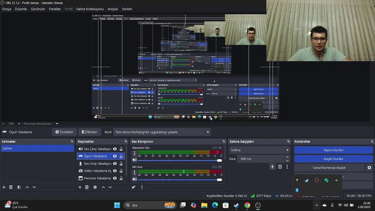Image resolution: width=375 pixels, height=211 pixels.
Task: Pop out the Kaynaklar dock panel
Action: [x=126, y=142]
